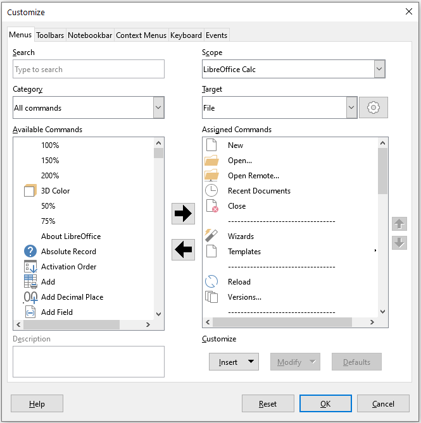Close the Customize dialog
The height and width of the screenshot is (423, 421).
[x=409, y=11]
